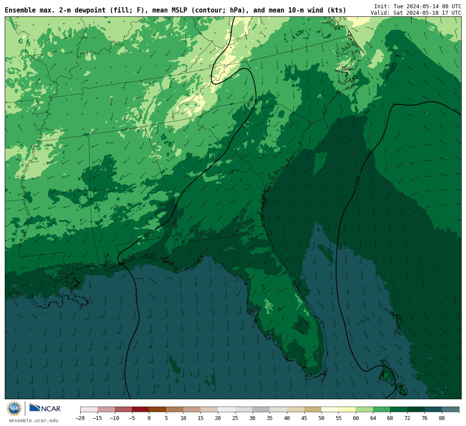
Task: Pick the cream swatch between 50 and 55
Action: tap(330, 410)
